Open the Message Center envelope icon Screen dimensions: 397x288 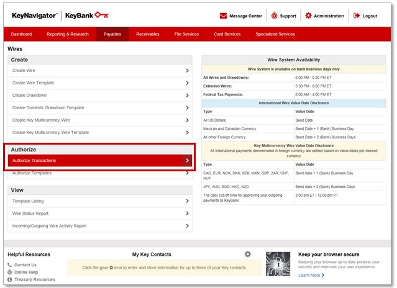pos(223,16)
